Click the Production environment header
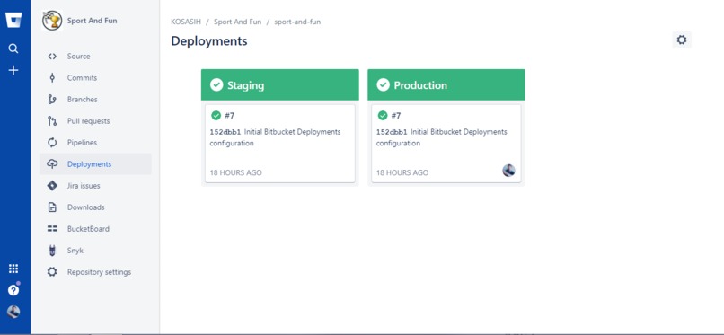This screenshot has height=335, width=724. click(446, 85)
